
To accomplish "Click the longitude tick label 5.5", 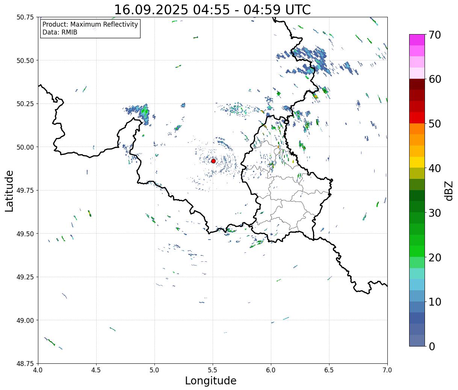I will click(213, 370).
